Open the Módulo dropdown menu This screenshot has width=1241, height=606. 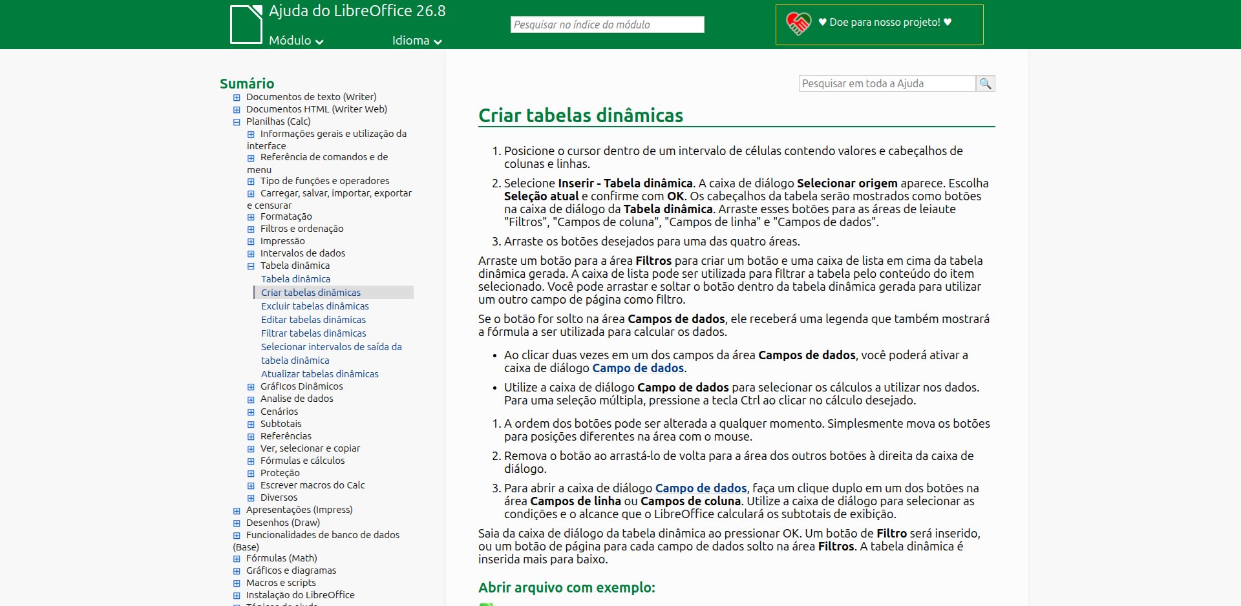(296, 40)
